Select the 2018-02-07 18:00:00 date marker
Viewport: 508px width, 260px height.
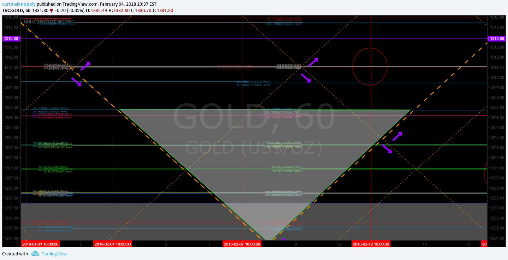point(242,244)
